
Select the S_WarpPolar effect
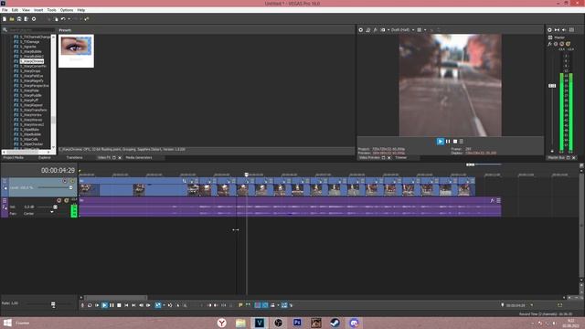click(30, 90)
